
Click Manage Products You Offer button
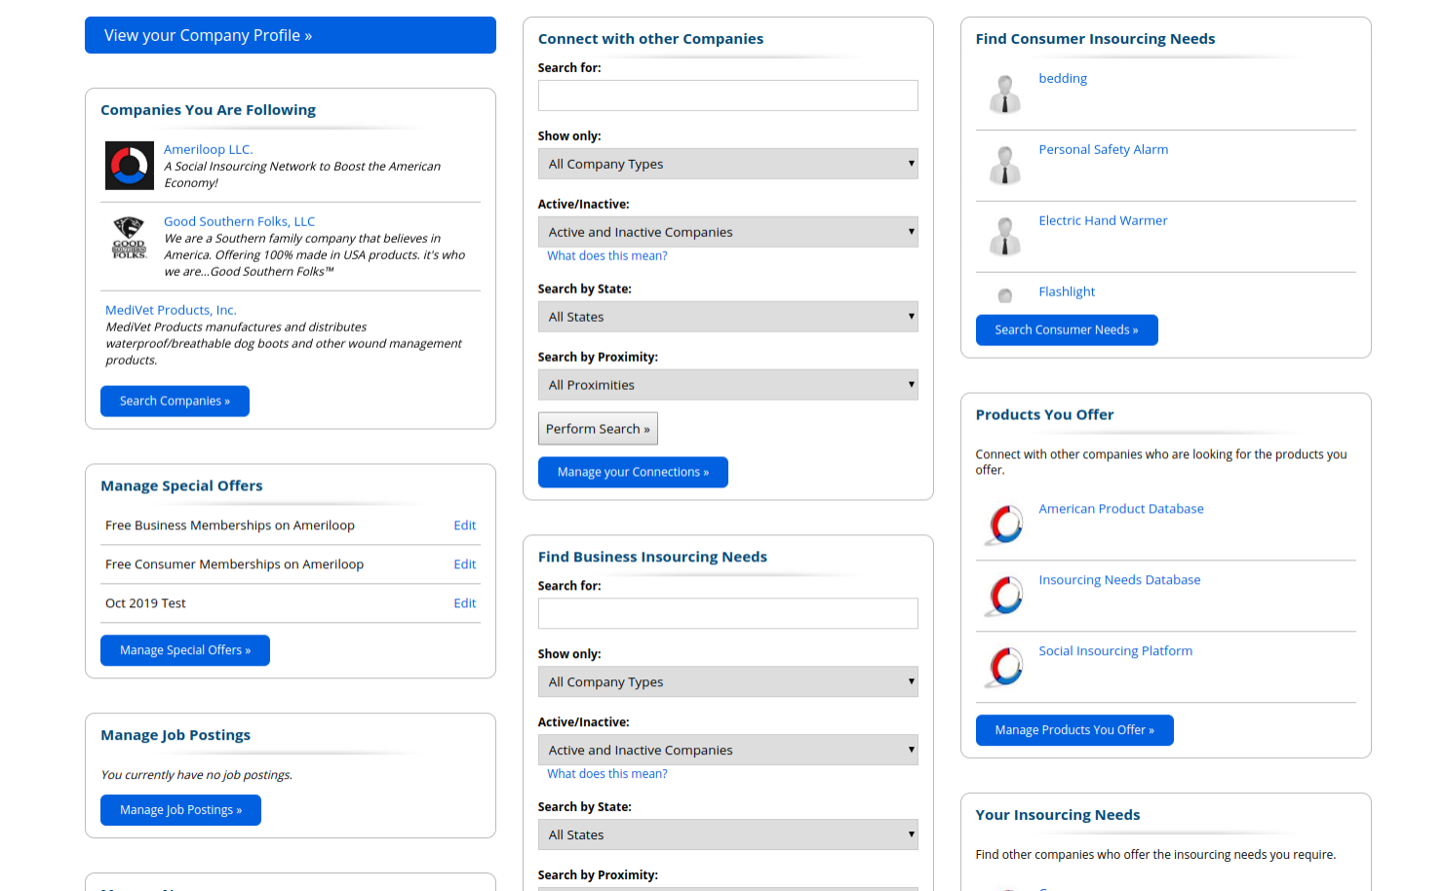click(1074, 731)
